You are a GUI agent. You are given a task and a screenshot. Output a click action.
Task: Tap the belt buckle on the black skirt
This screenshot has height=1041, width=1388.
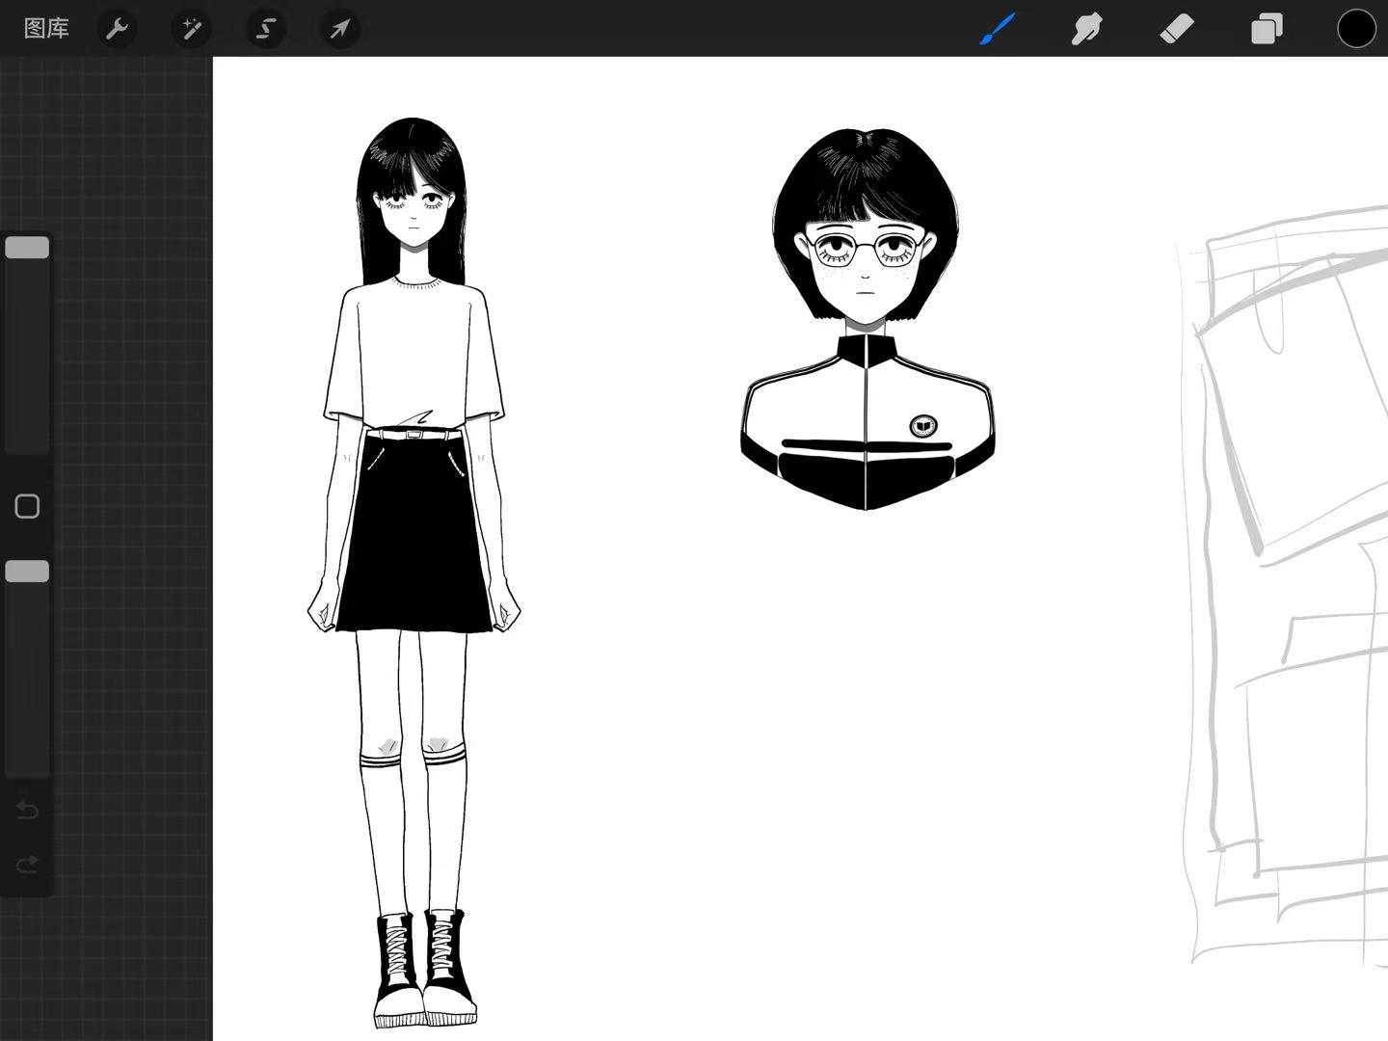(414, 435)
